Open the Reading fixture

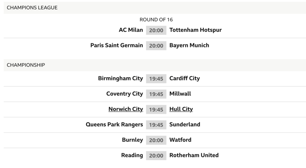tap(132, 156)
